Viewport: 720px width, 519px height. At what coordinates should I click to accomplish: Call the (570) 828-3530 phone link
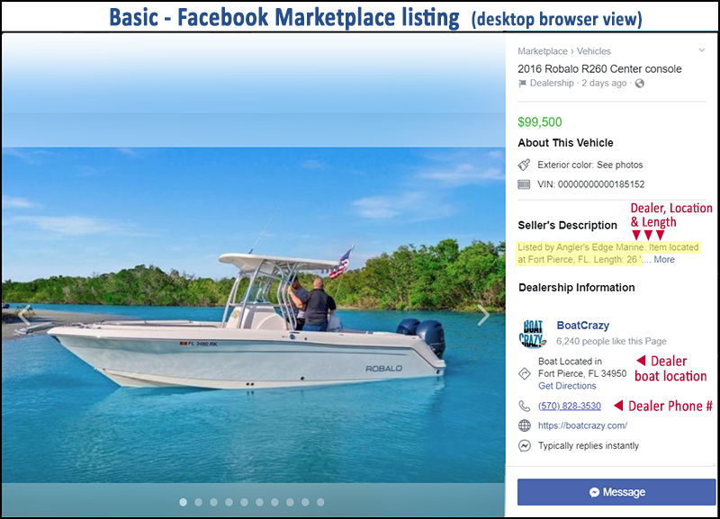pyautogui.click(x=570, y=406)
